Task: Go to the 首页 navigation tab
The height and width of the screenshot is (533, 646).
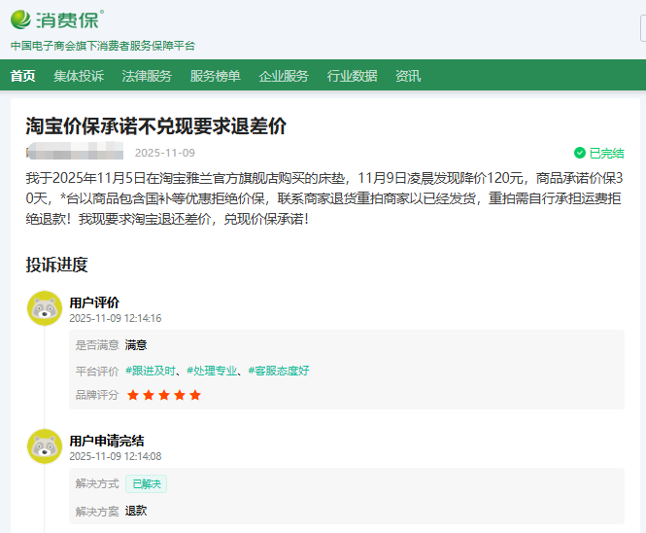Action: [x=22, y=76]
